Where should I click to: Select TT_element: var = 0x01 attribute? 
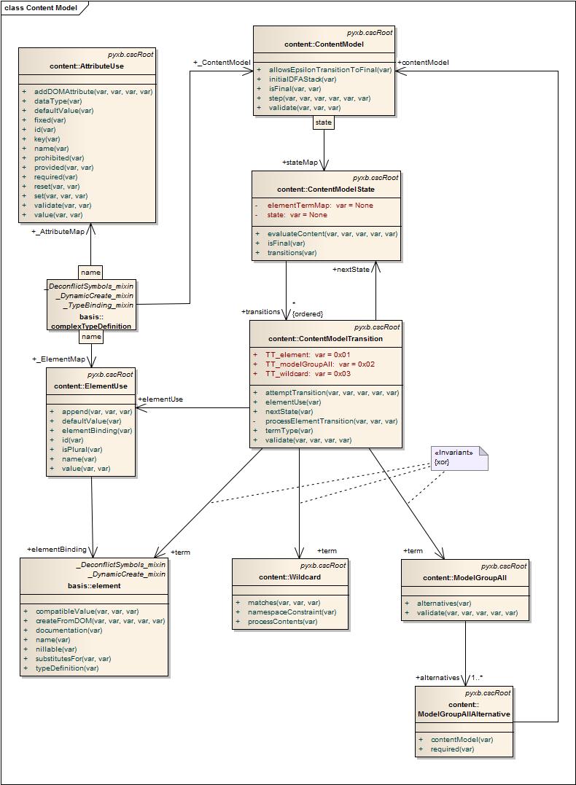pos(308,354)
